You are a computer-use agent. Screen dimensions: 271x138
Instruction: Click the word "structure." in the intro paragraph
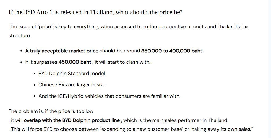pyautogui.click(x=20, y=36)
